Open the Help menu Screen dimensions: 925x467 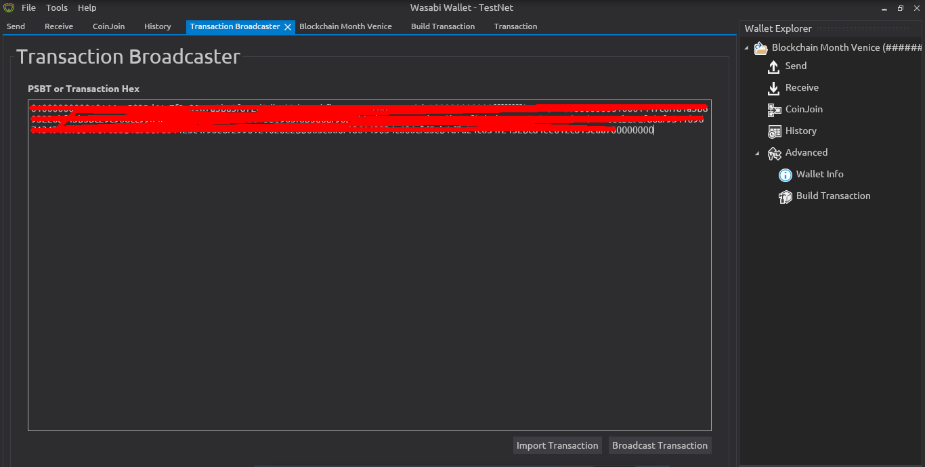[87, 8]
